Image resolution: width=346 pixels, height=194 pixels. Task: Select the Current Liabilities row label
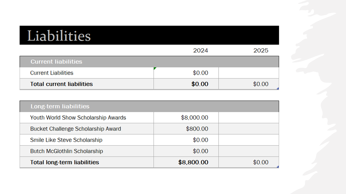point(52,73)
